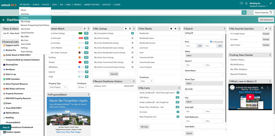The height and width of the screenshot is (136, 275).
Task: Open the Hot Sheets 3 Day timeframe dropdown
Action: click(147, 81)
